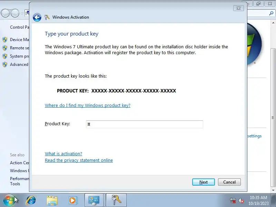Click Device Manager shield icon
Screen dimensions: 276x207
coord(5,40)
